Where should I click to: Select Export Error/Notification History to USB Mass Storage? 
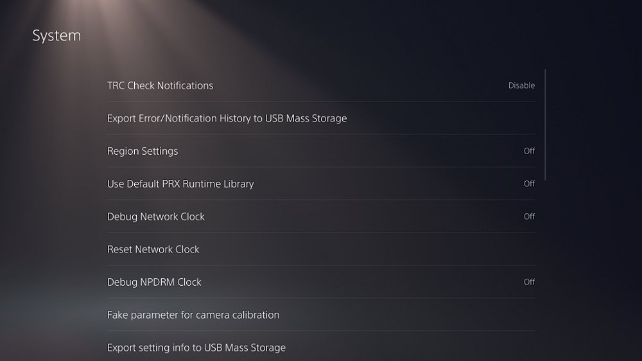[x=227, y=118]
